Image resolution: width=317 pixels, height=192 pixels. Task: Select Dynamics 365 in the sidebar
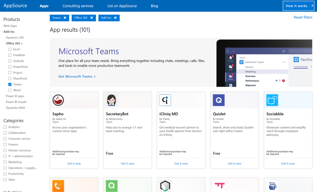click(15, 38)
